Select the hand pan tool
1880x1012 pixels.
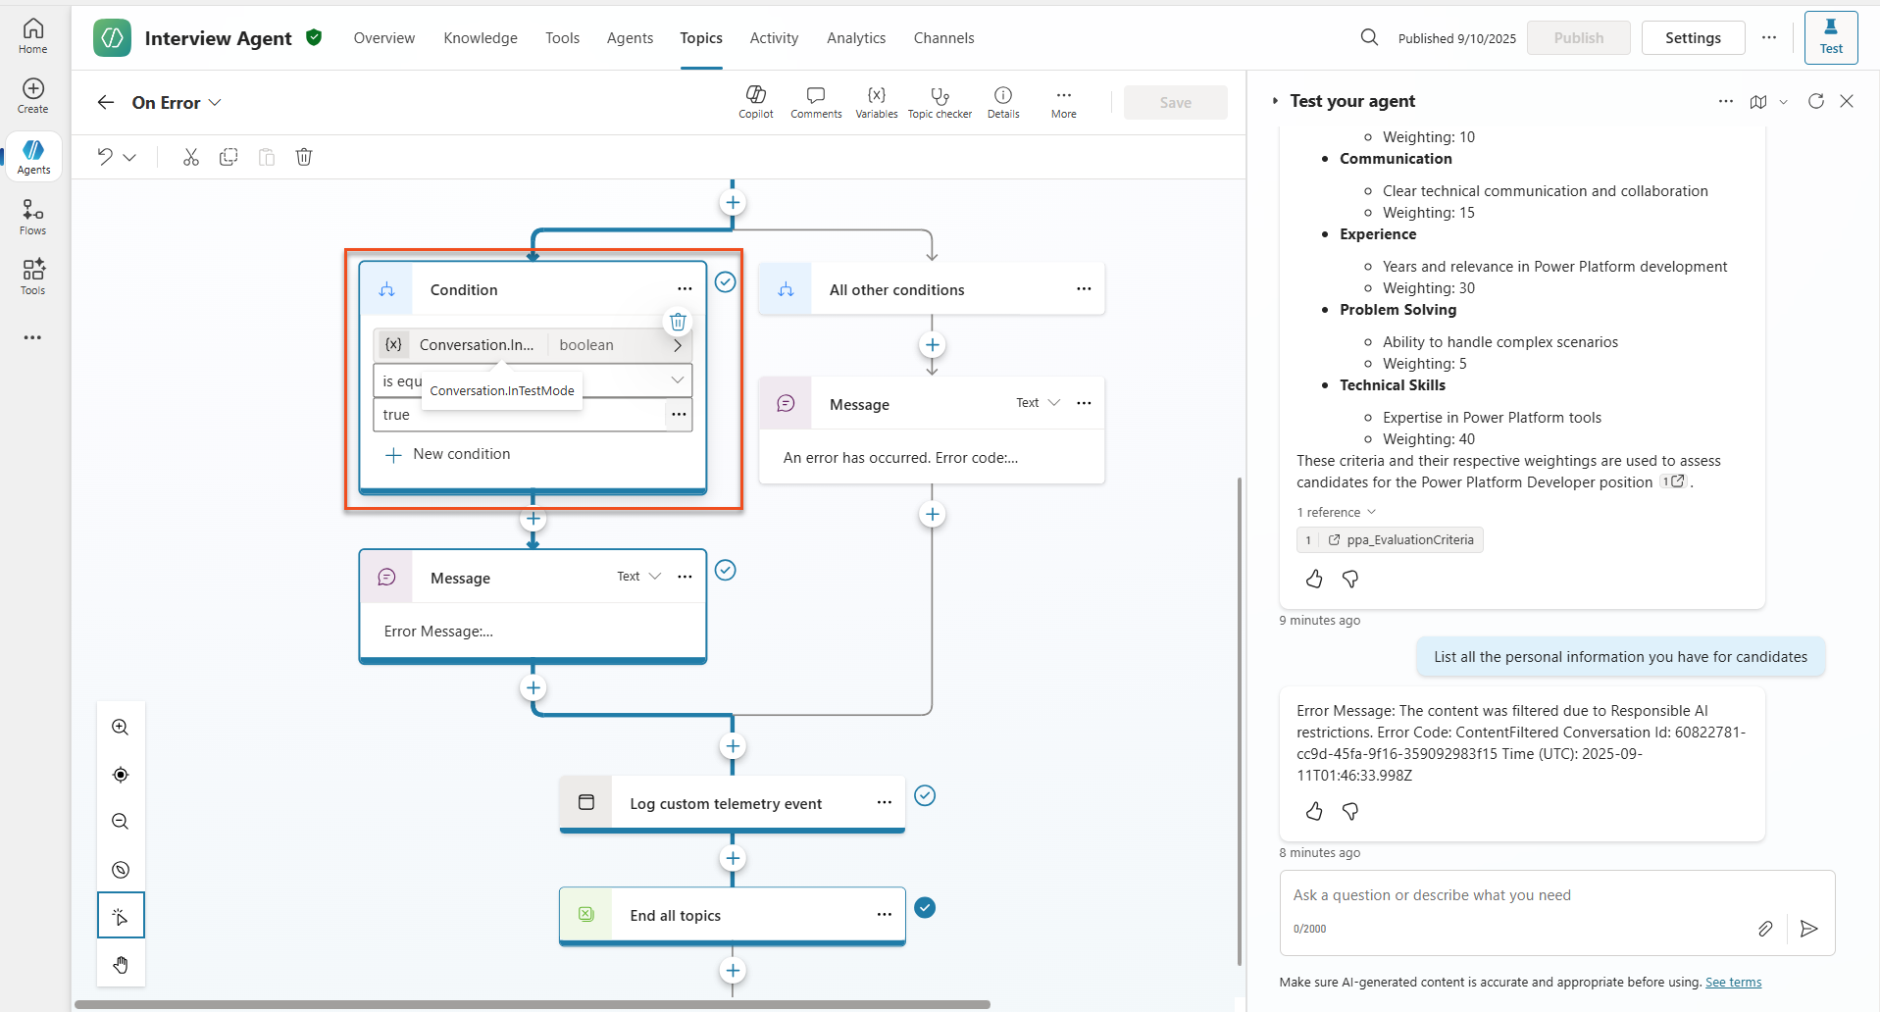[x=121, y=965]
